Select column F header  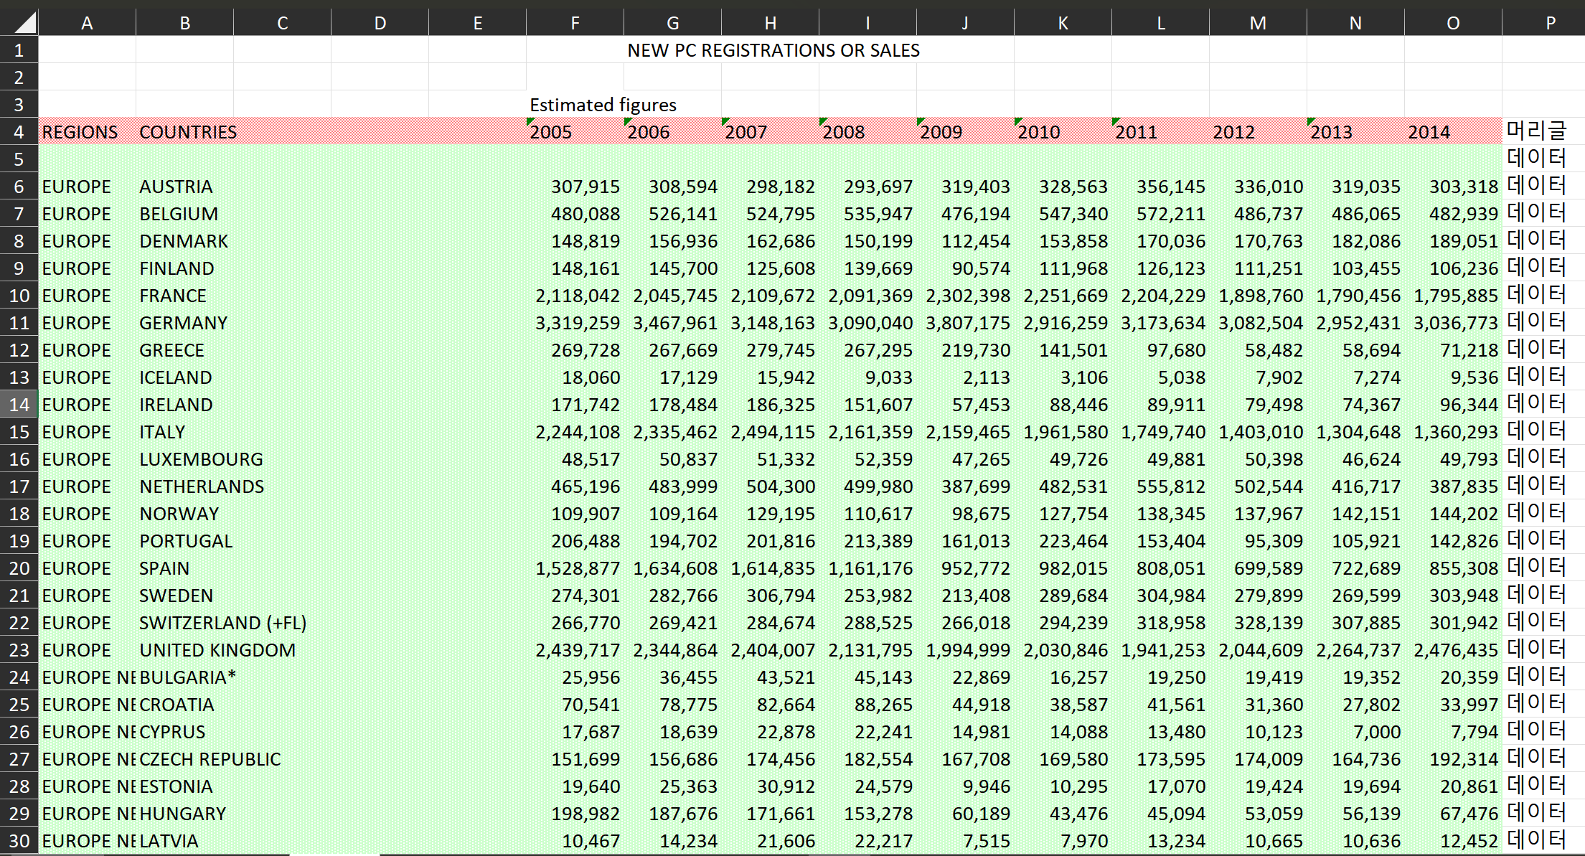point(575,24)
